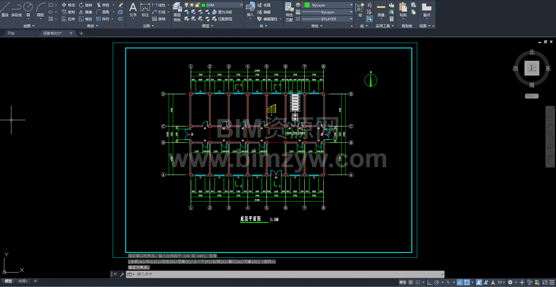Viewport: 556px width, 287px height.
Task: Expand the 修改 (Modify) panel
Action: (x=92, y=26)
